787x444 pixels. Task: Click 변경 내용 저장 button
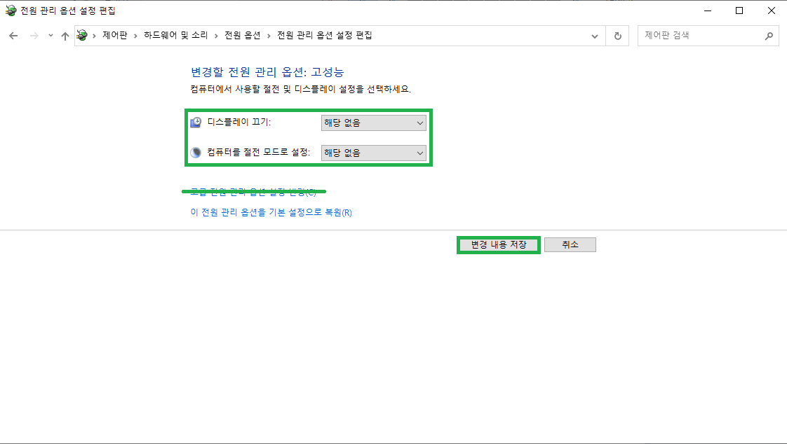(x=499, y=244)
